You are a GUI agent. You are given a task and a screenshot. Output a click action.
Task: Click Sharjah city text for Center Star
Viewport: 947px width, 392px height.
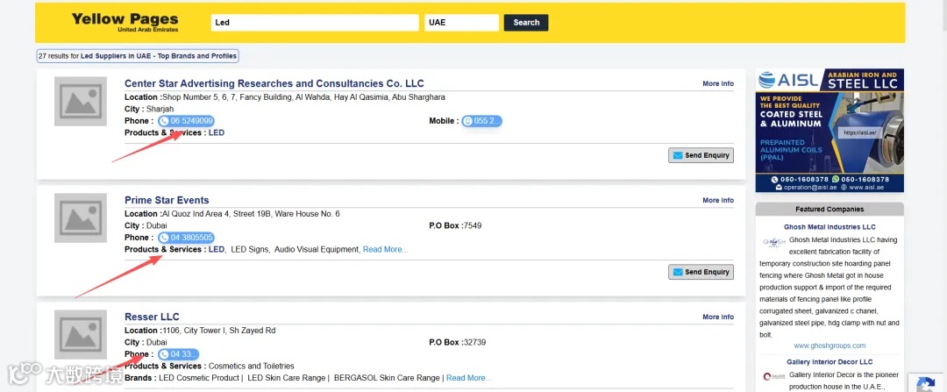pos(160,109)
